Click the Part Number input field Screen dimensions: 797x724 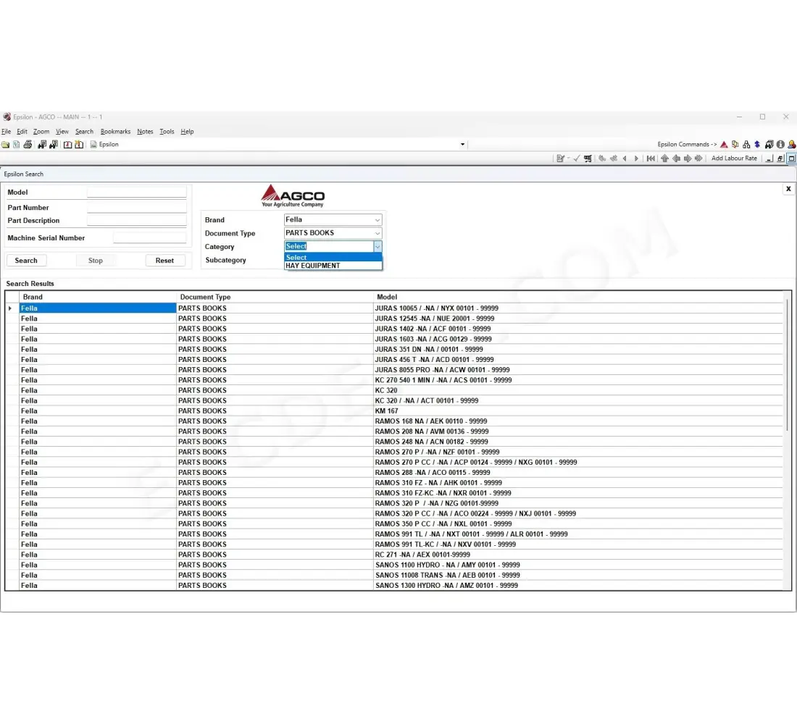[x=136, y=207]
